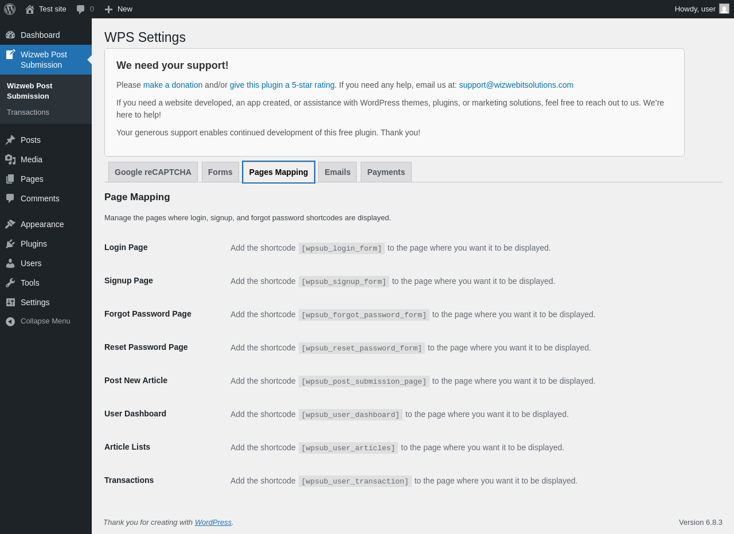Click the user avatar next to Howdy
The image size is (734, 534).
[x=724, y=9]
